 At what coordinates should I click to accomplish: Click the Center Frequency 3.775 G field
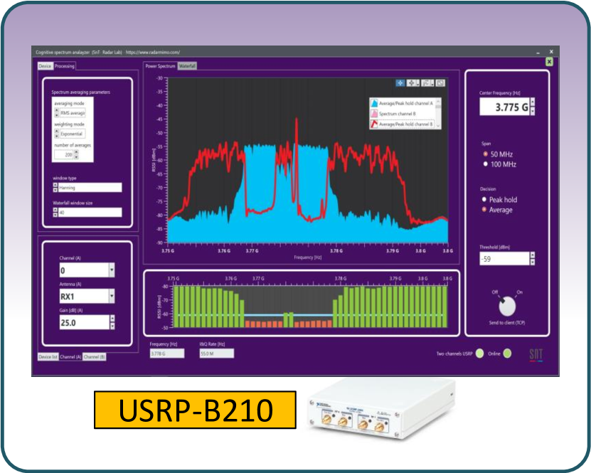(x=504, y=107)
